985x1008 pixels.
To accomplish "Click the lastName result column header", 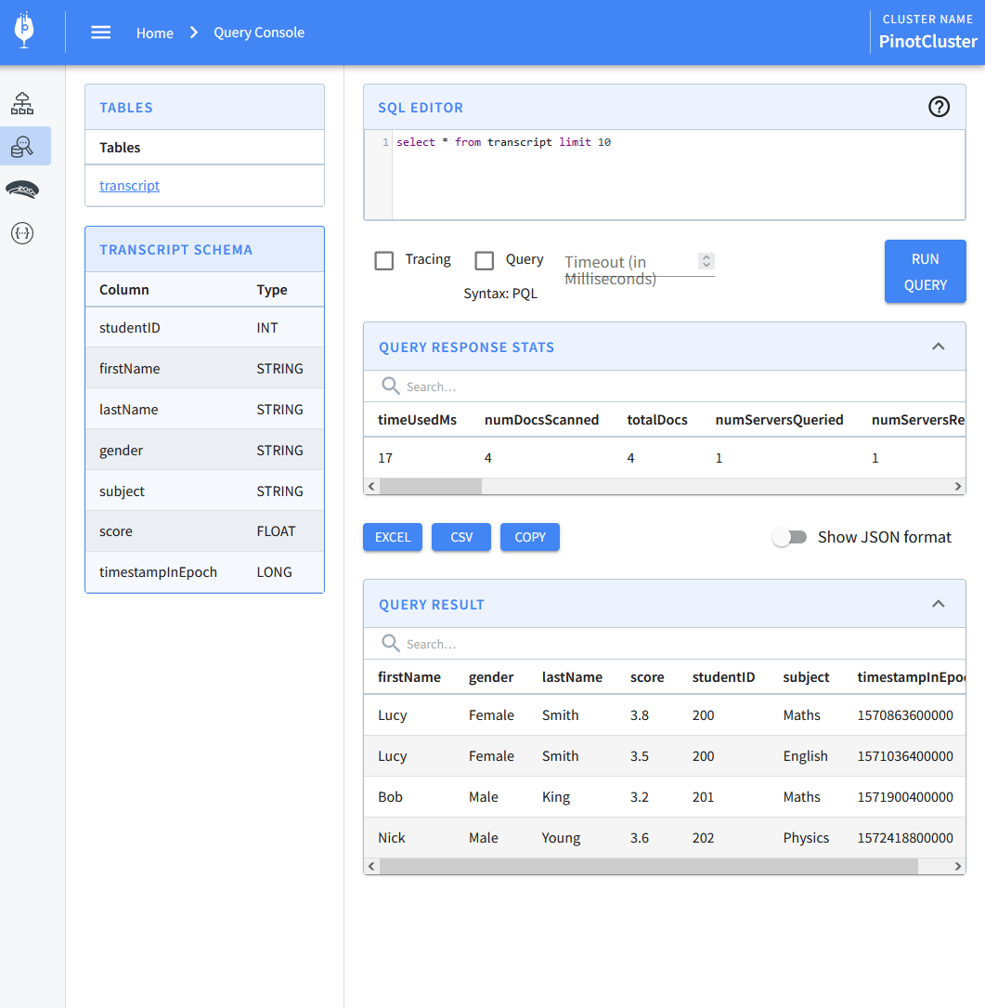I will [572, 677].
